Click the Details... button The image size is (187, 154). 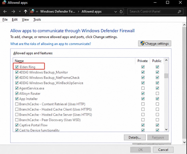tap(135, 137)
